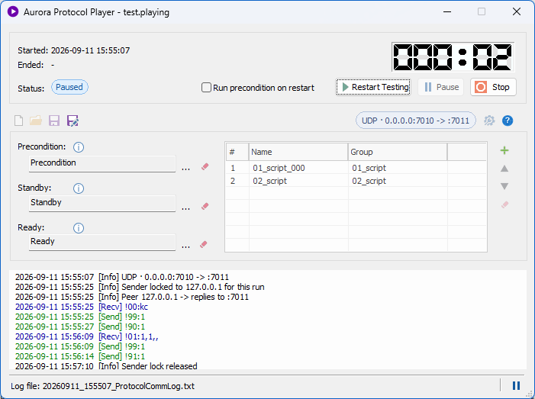This screenshot has width=535, height=399.
Task: Click the pause indicator in status bar
Action: (x=516, y=386)
